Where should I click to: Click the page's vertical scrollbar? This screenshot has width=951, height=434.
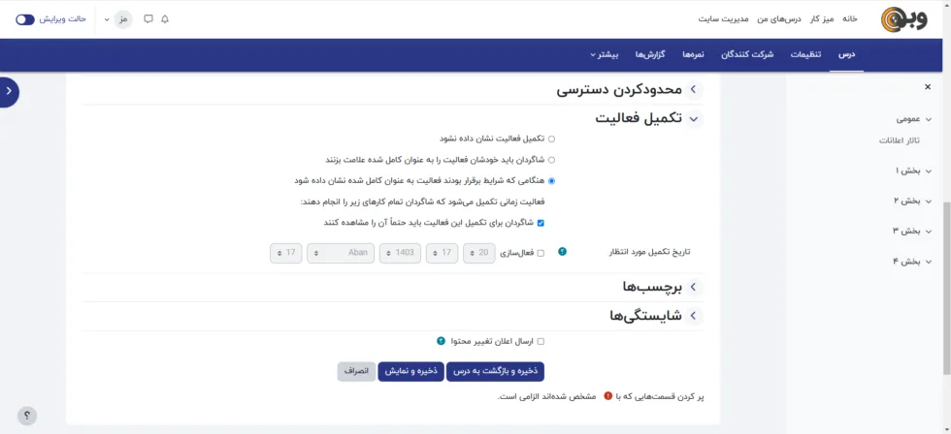click(x=946, y=242)
